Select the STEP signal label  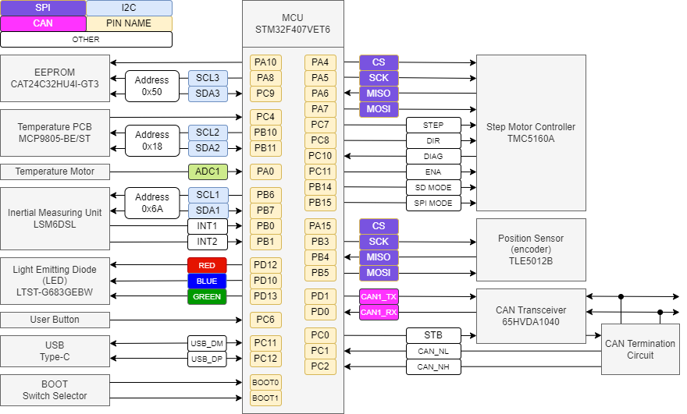pos(433,126)
